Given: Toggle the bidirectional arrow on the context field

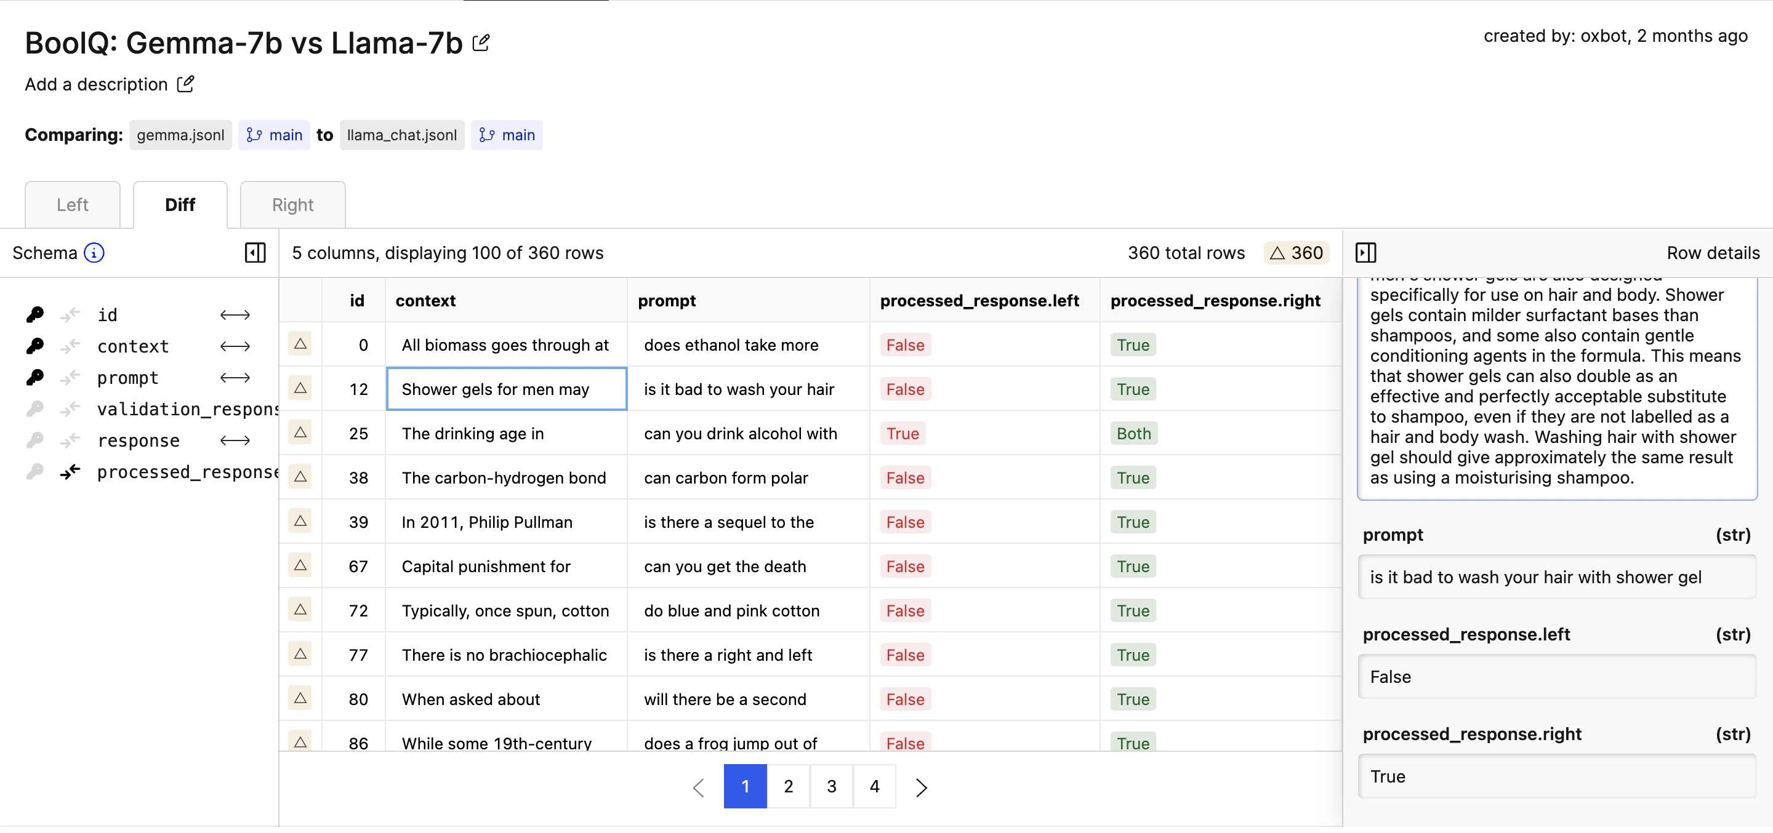Looking at the screenshot, I should click(x=235, y=346).
